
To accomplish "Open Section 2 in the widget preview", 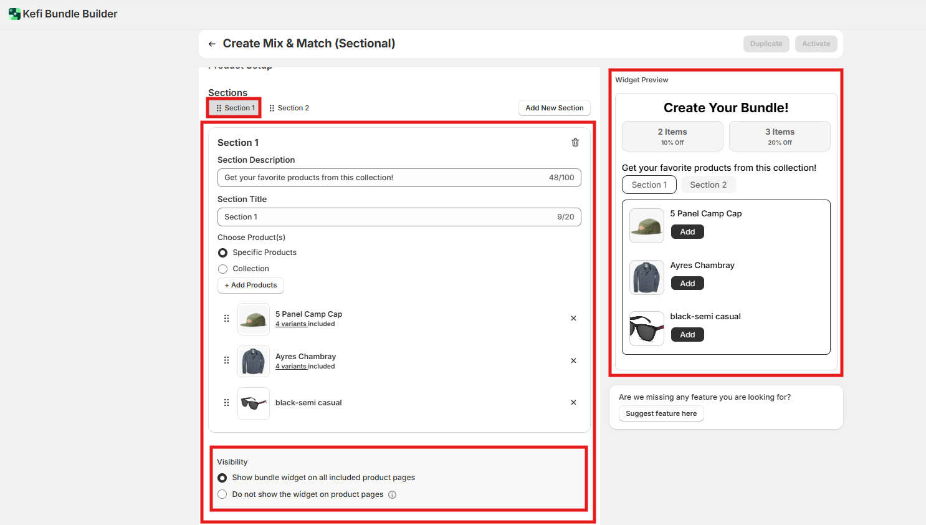I will point(708,185).
